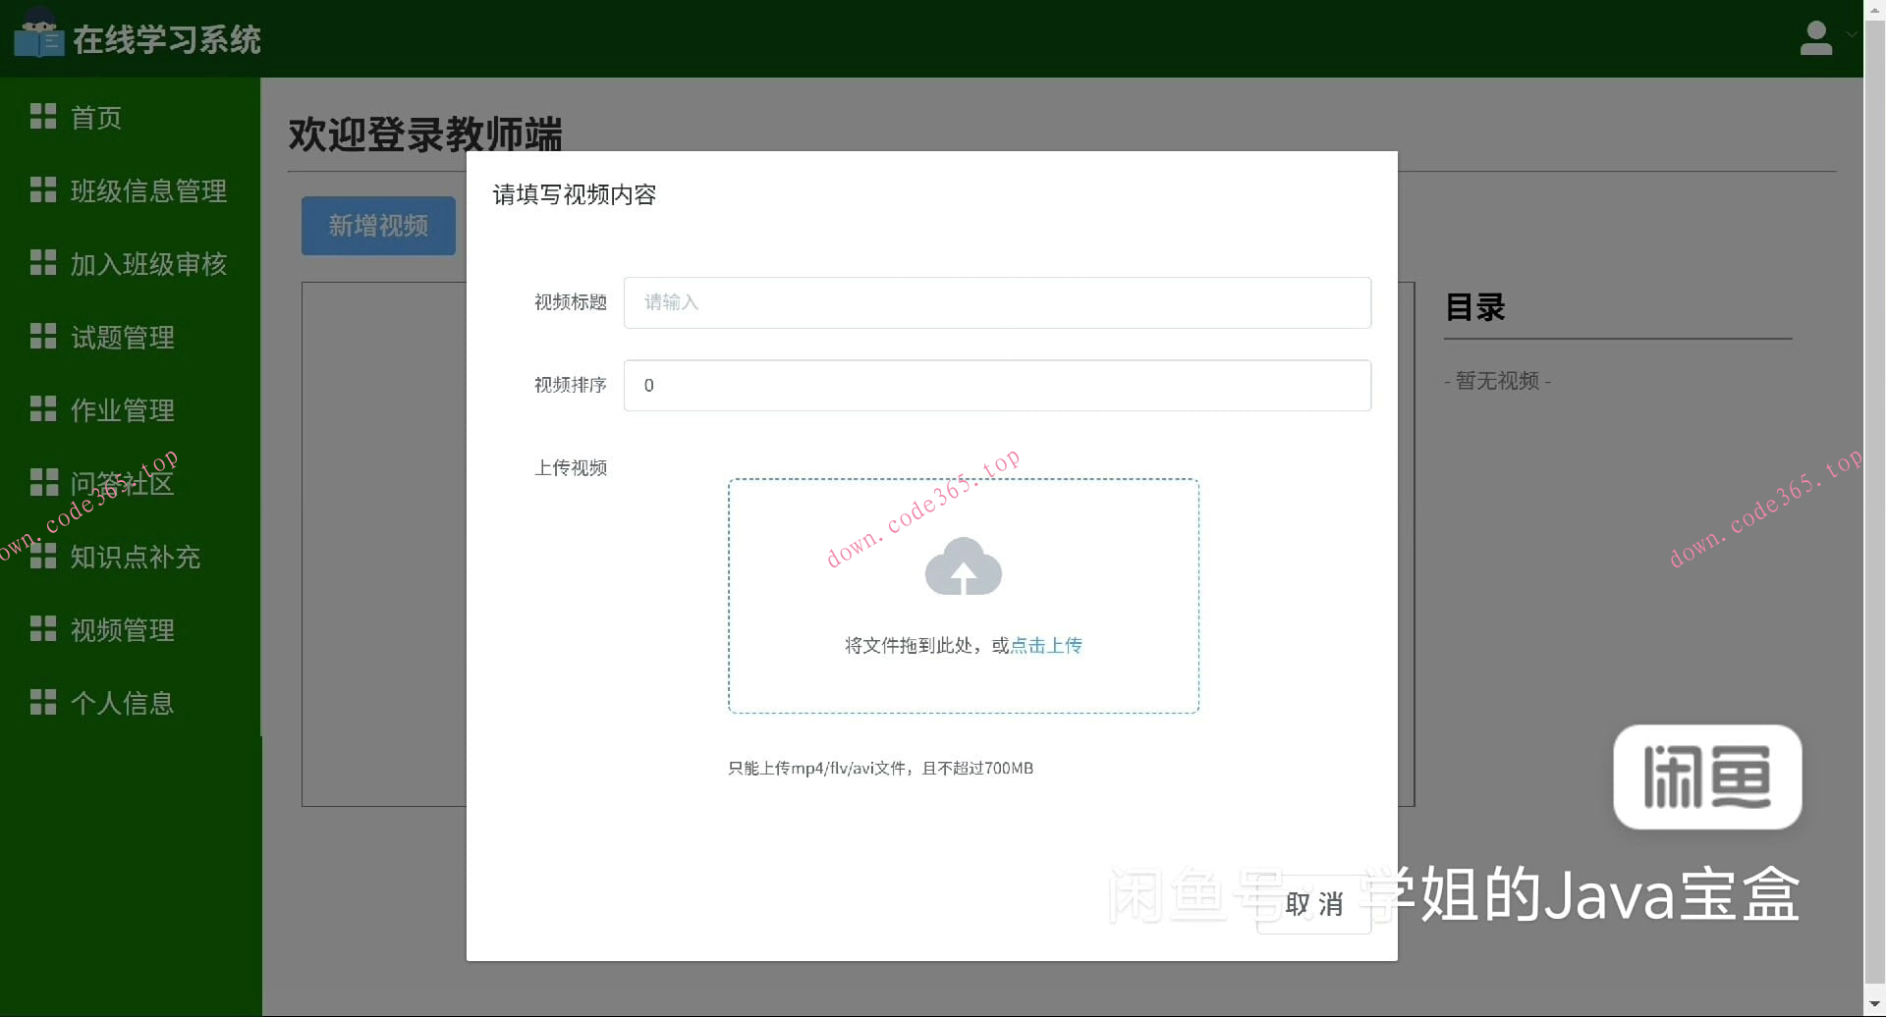Click the scrollbar down arrow
This screenshot has height=1017, width=1886.
[1874, 1003]
